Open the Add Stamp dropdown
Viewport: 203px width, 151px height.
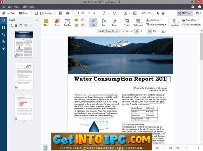[153, 20]
